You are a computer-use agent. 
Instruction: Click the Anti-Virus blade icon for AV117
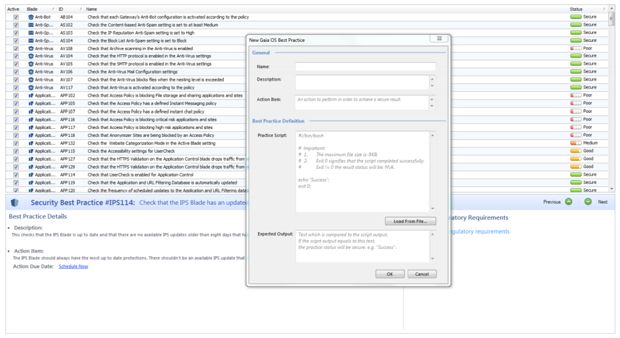click(31, 88)
